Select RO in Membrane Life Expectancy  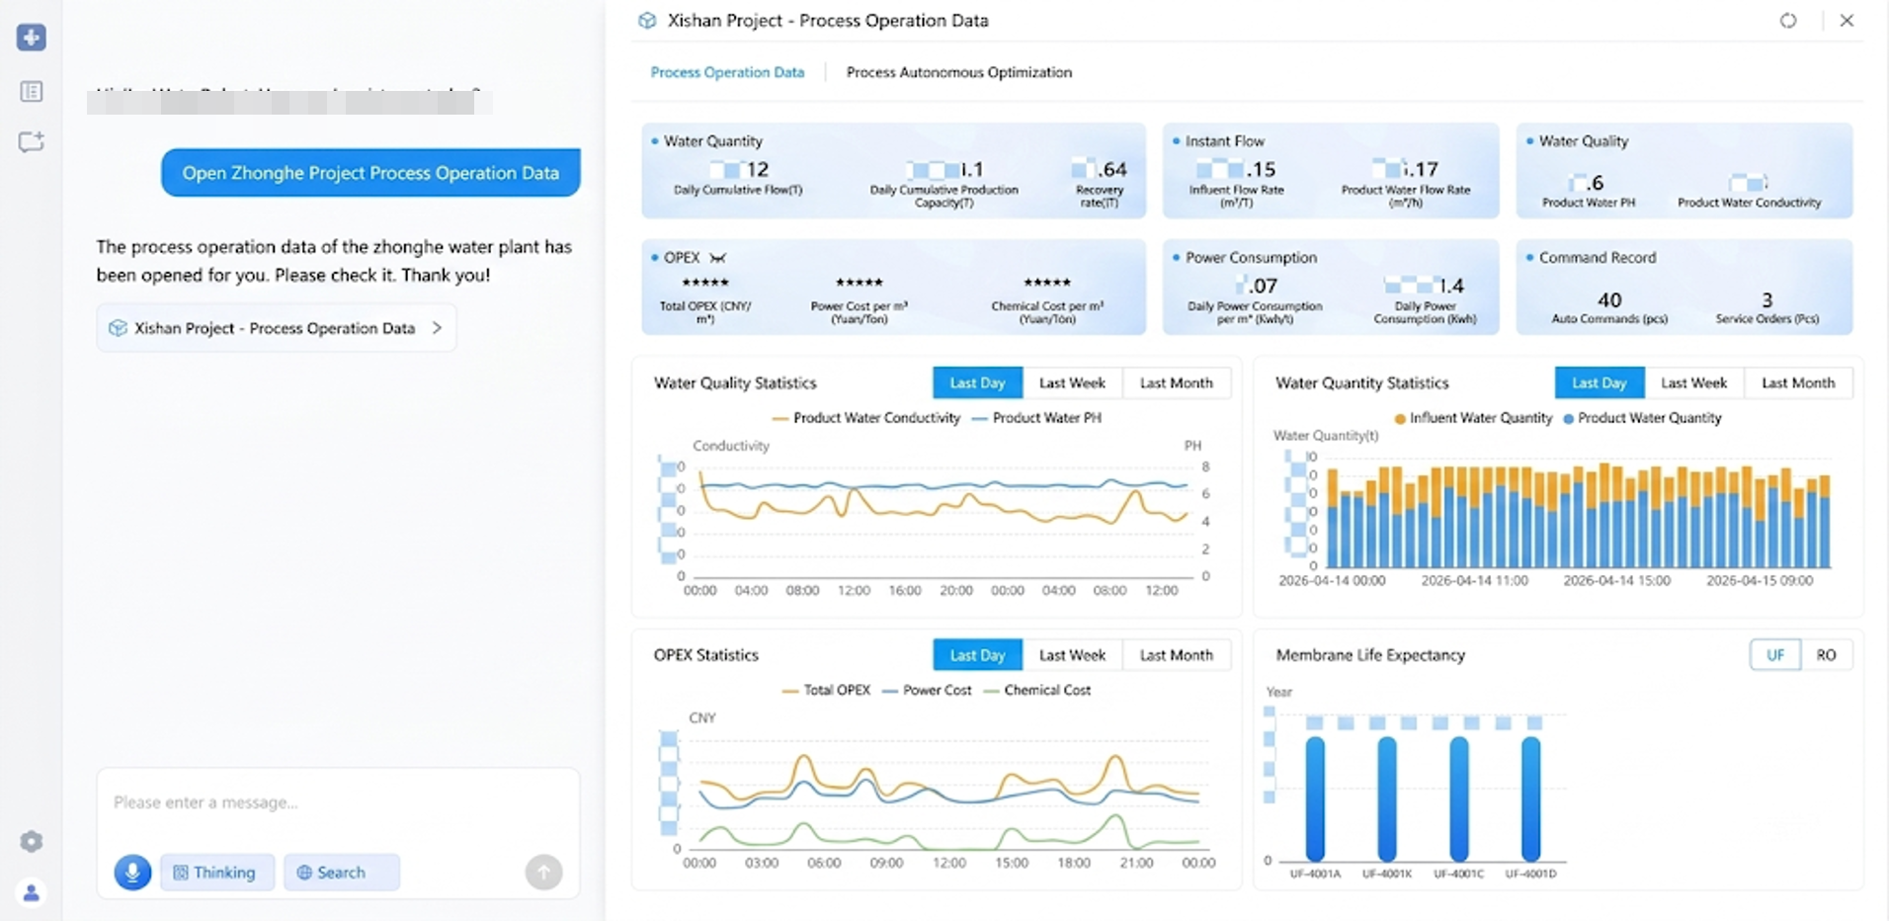pyautogui.click(x=1826, y=655)
